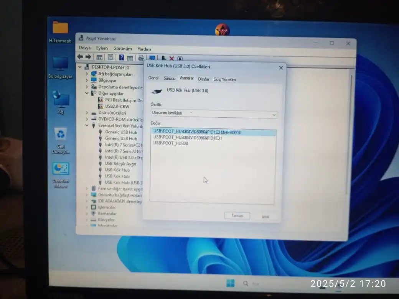Open the Dosya menu
This screenshot has height=299, width=399.
point(85,48)
